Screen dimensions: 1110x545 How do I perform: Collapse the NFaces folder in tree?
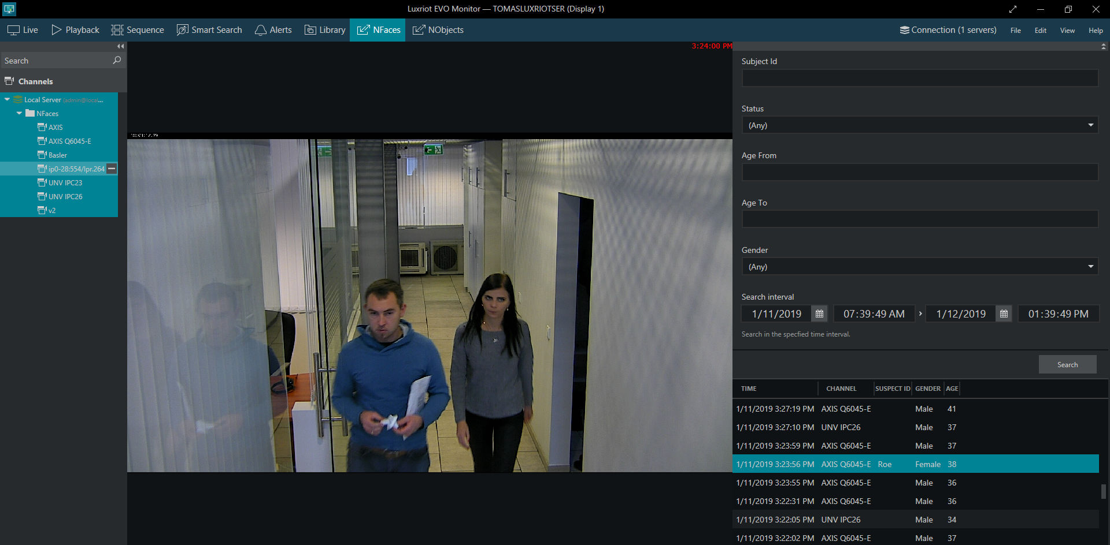(x=20, y=113)
